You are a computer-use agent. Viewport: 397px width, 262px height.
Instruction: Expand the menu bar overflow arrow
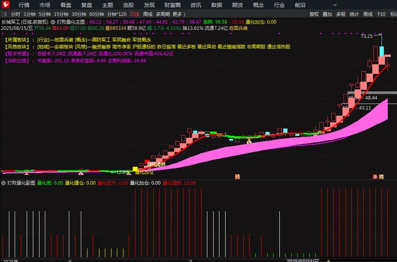pos(335,5)
